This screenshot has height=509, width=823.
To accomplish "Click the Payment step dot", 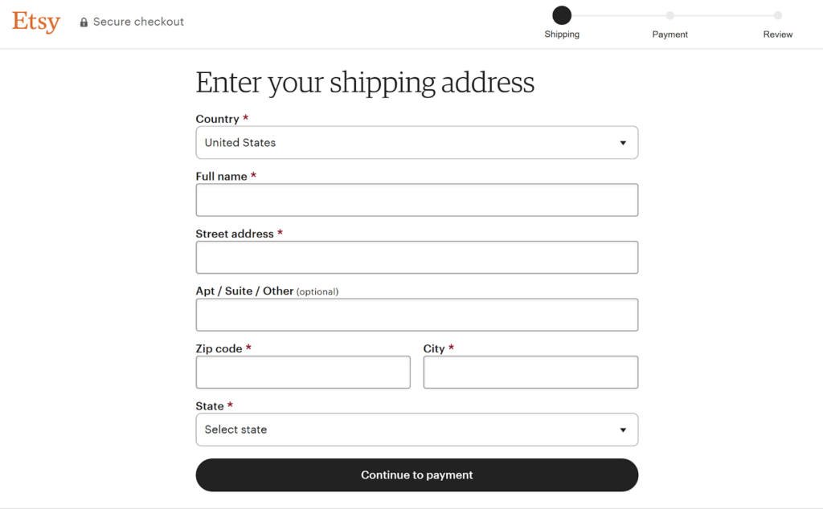I will click(669, 15).
